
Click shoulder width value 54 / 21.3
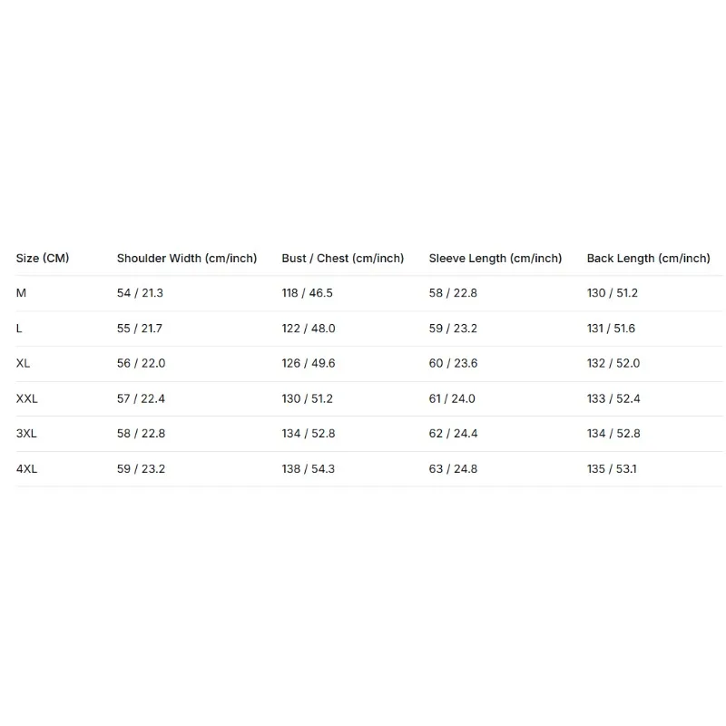tap(140, 293)
